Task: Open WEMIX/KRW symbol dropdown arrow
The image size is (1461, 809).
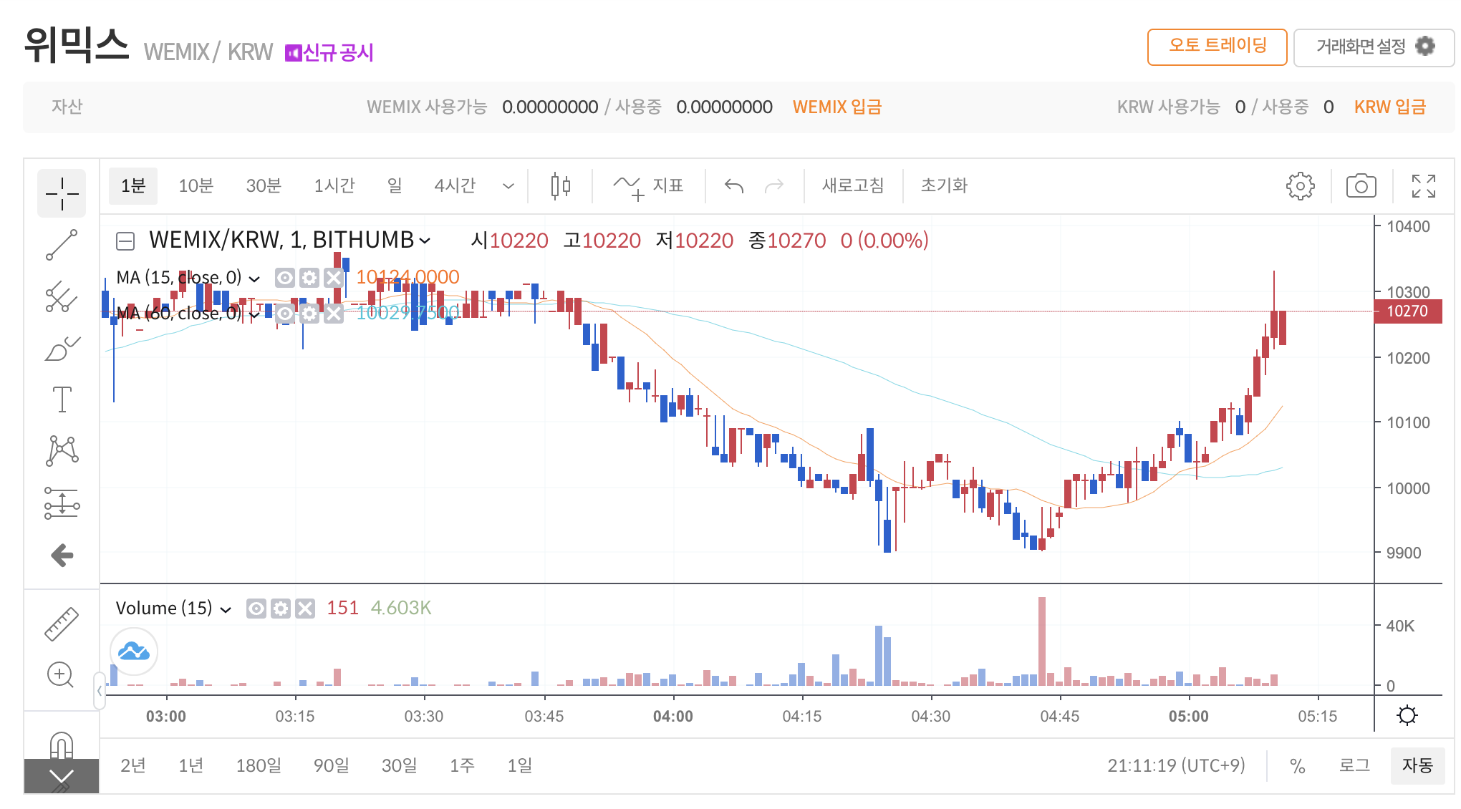Action: coord(425,241)
